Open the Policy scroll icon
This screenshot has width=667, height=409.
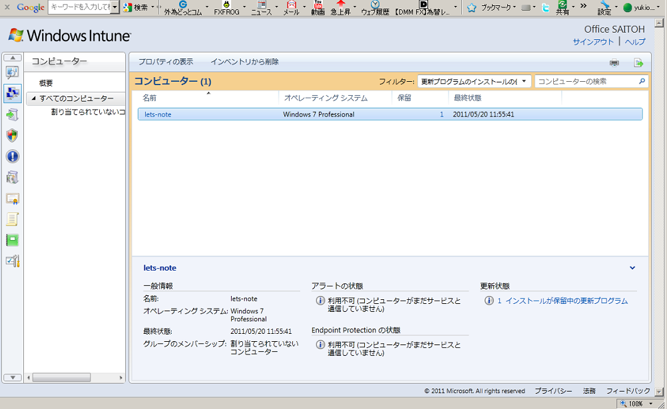[x=12, y=219]
